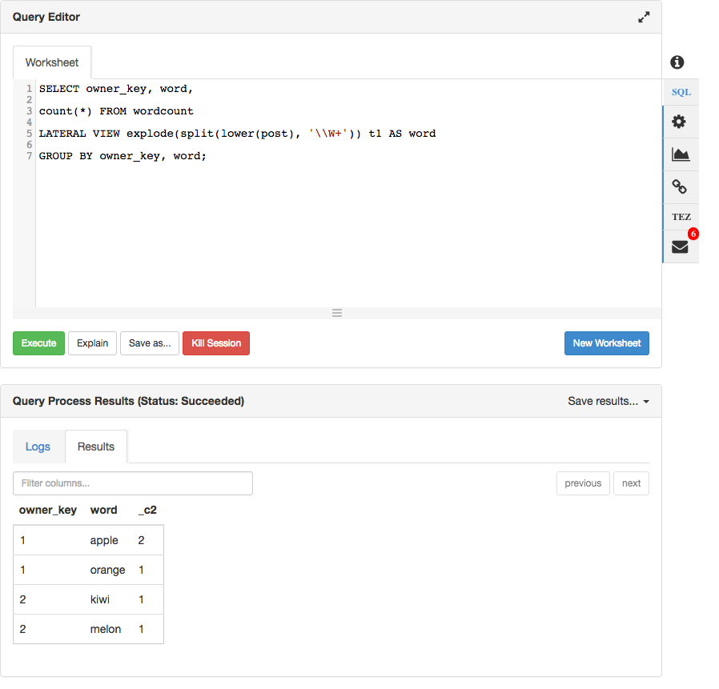Click the Query Process Results heading
The width and height of the screenshot is (719, 689).
coord(128,401)
